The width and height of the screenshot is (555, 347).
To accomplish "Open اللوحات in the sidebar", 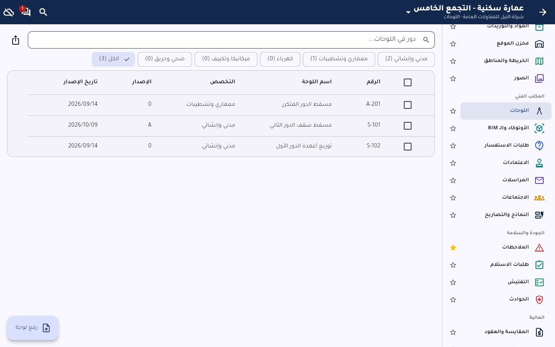I will coord(506,111).
